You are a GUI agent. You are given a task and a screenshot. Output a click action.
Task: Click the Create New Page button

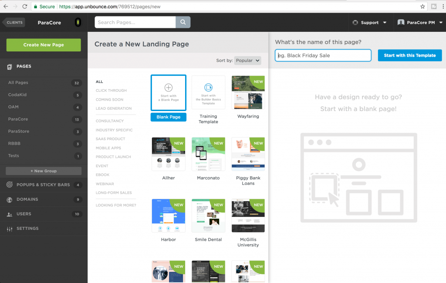point(44,45)
